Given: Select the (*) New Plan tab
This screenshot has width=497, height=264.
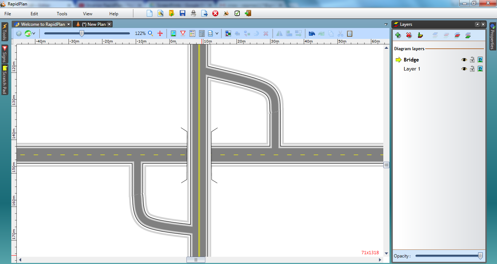Looking at the screenshot, I should coord(93,24).
